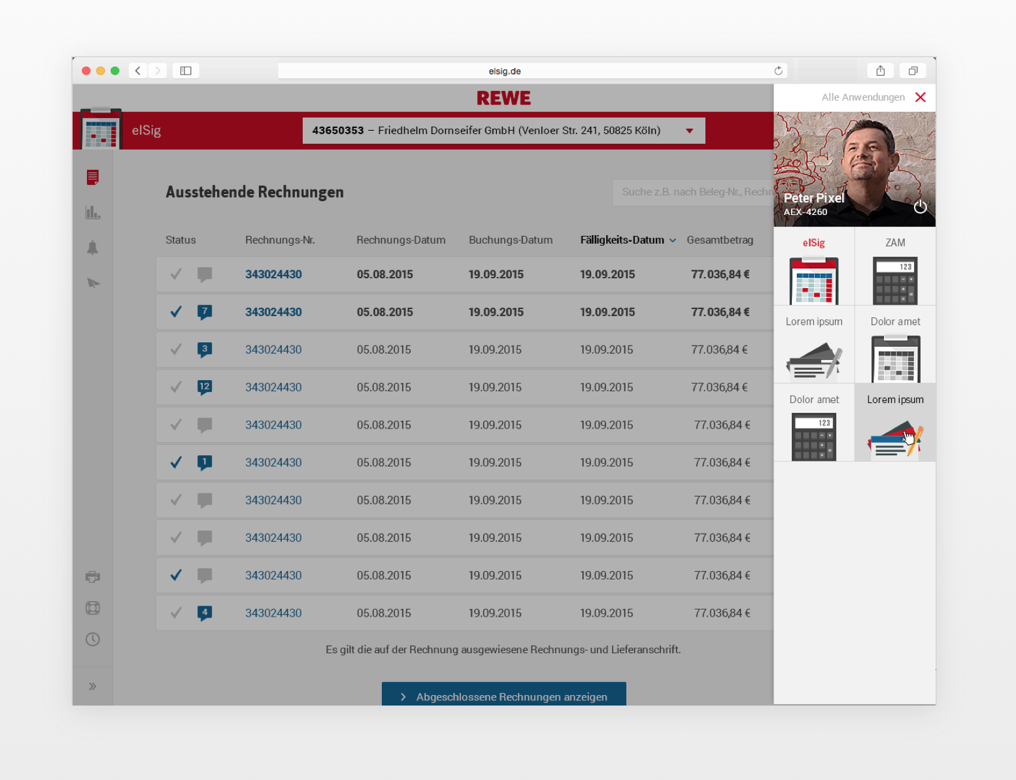Open comment bubble with 7 messages
Screen dimensions: 1016x780
[205, 312]
